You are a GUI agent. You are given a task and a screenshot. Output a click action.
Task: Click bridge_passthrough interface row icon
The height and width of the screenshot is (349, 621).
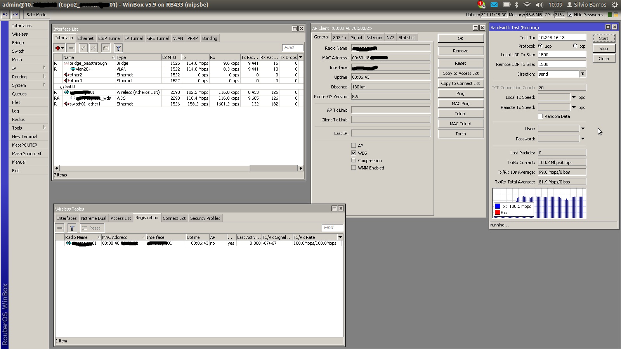66,63
